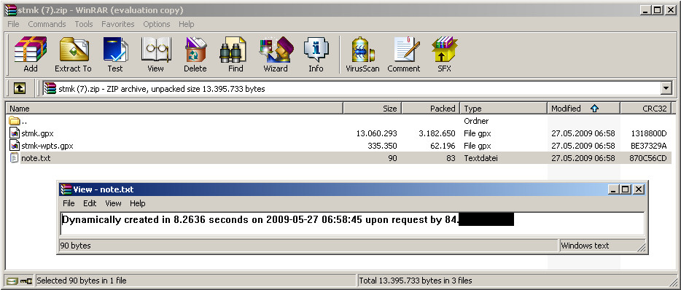Open View menu in note.txt viewer

113,203
